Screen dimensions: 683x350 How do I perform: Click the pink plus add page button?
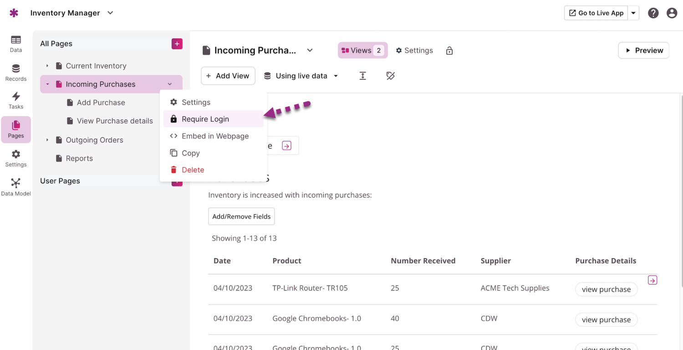(x=177, y=44)
